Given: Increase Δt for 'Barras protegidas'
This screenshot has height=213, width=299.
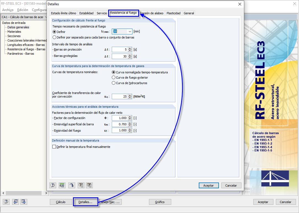Looking at the screenshot, I should click(x=130, y=55).
